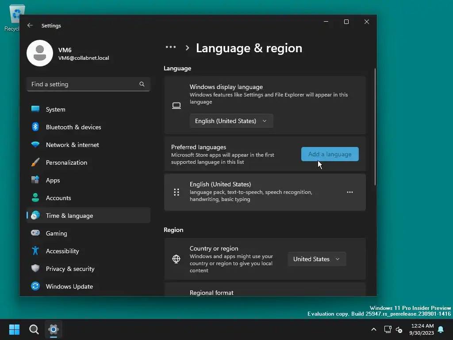Click the VM6 user profile avatar
The image size is (453, 340).
40,53
